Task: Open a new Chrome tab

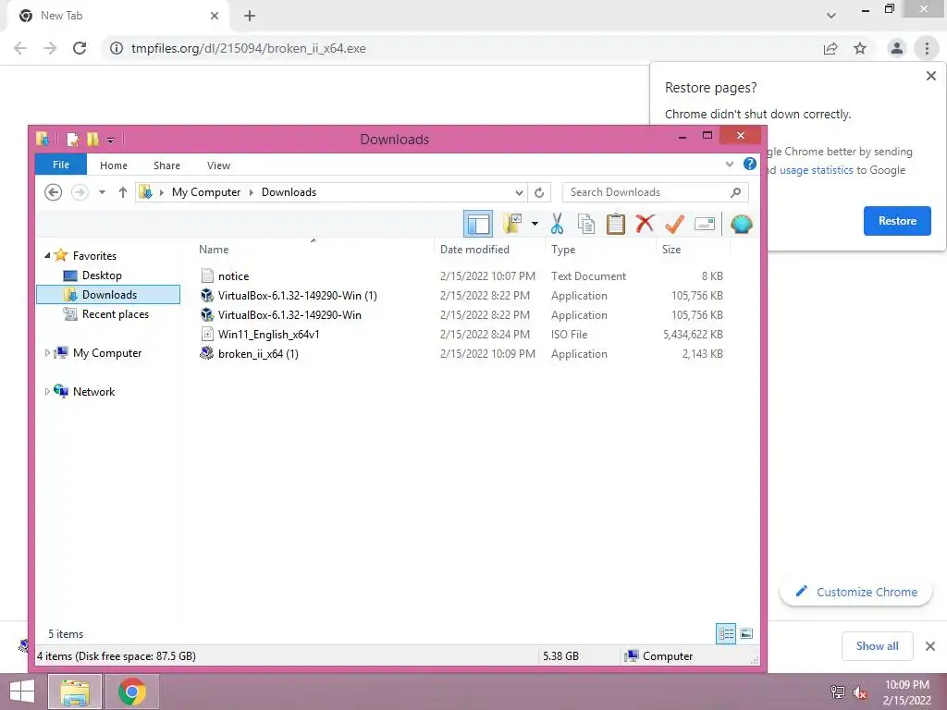Action: (x=250, y=16)
